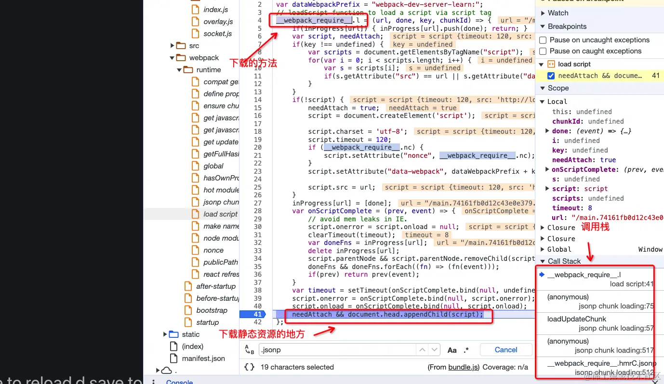Open the after-startup file
This screenshot has width=664, height=384.
216,286
